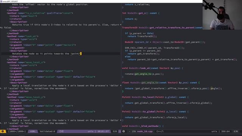The width and height of the screenshot is (242, 136).
Task: Click the method name="is_z_relative" line
Action: click(x=40, y=13)
